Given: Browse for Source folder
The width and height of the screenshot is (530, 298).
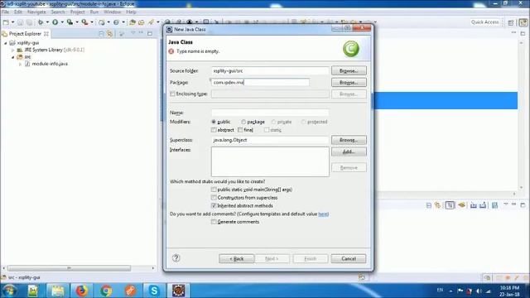Looking at the screenshot, I should (349, 71).
